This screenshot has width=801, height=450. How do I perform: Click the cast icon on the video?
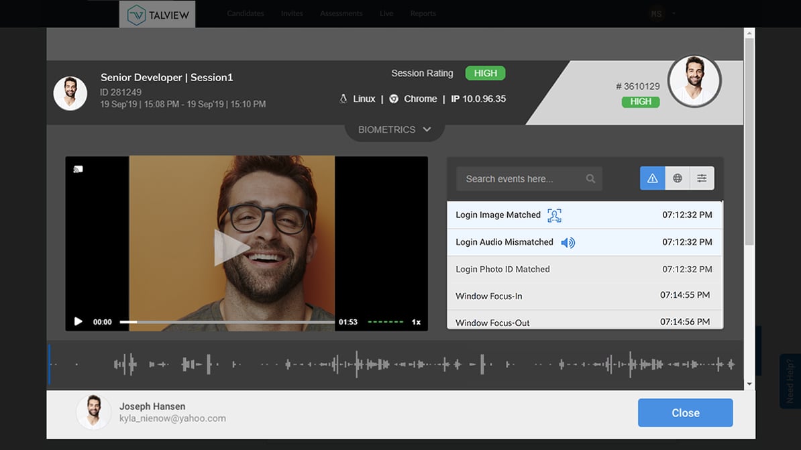click(78, 169)
